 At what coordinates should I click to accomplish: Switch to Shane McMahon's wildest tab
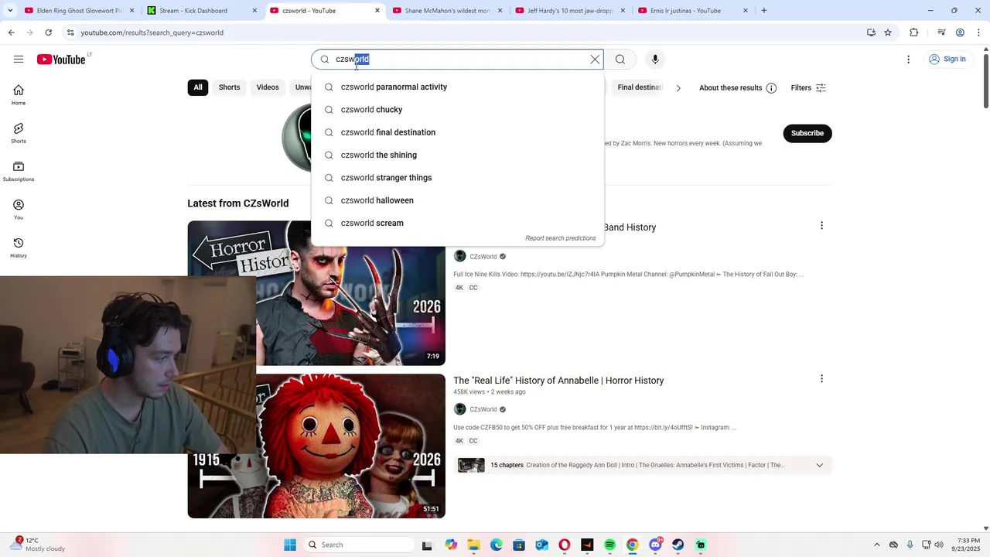click(447, 11)
